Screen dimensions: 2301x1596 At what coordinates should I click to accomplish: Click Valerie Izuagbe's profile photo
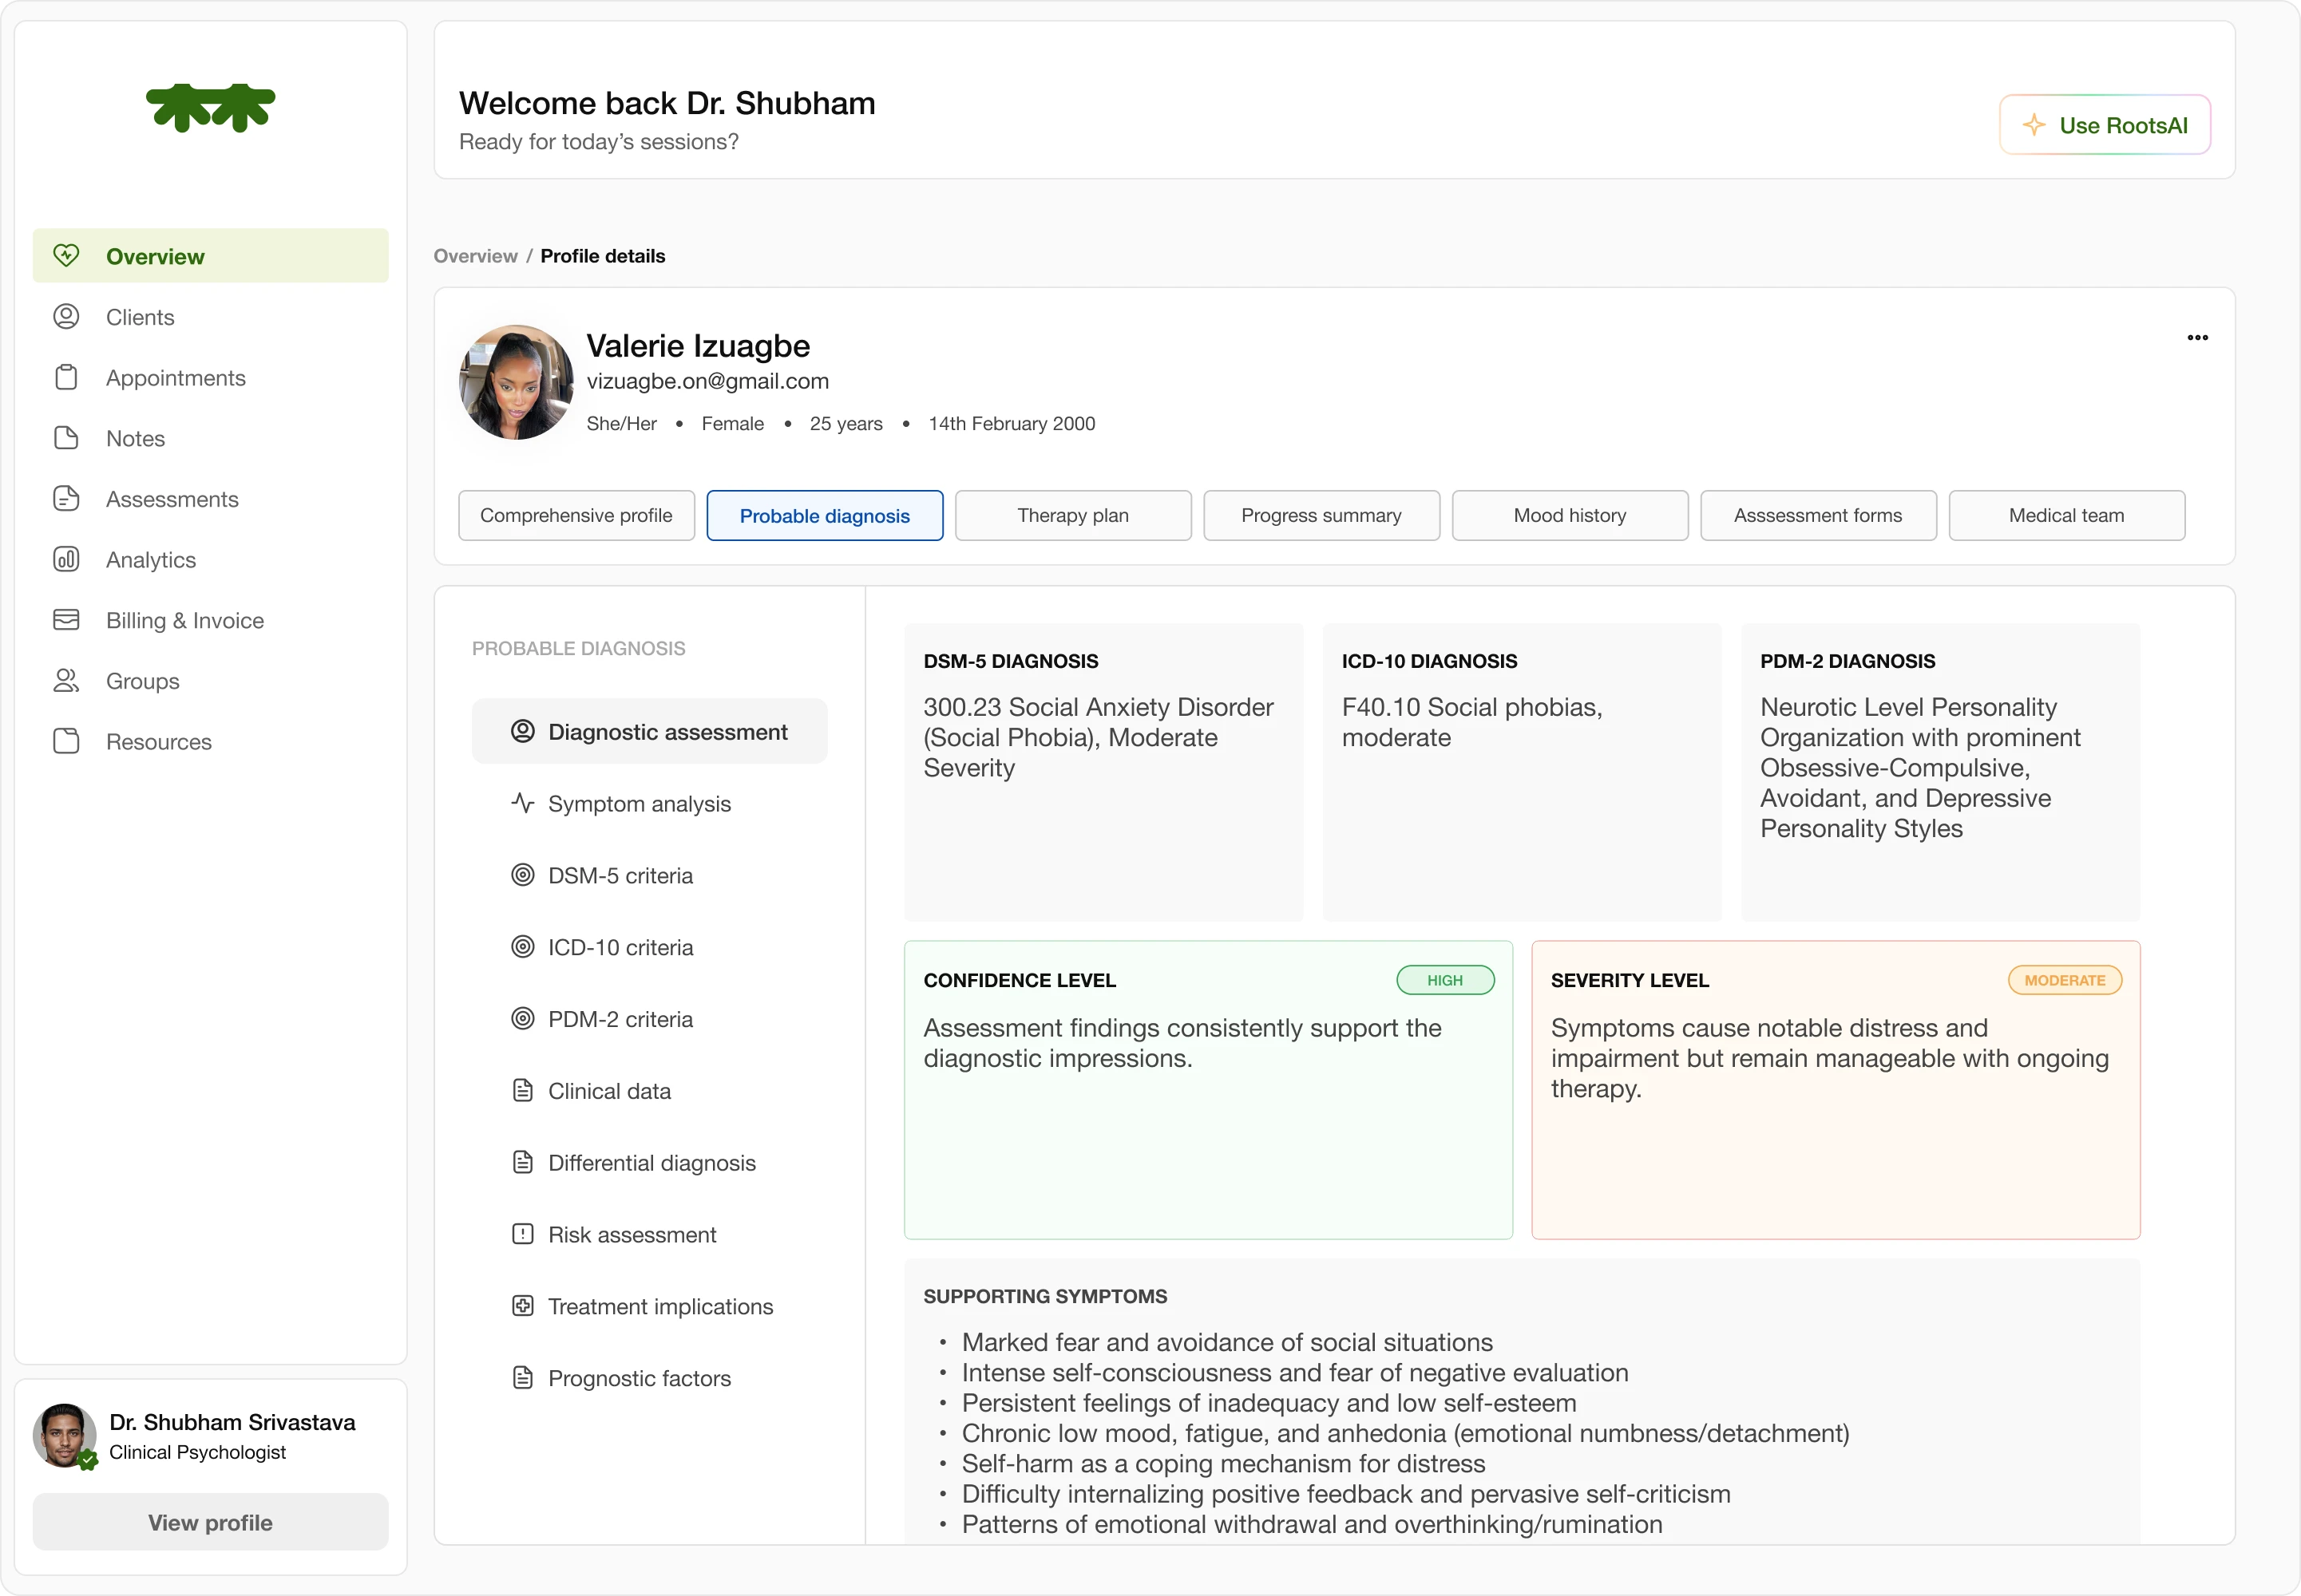[x=517, y=382]
